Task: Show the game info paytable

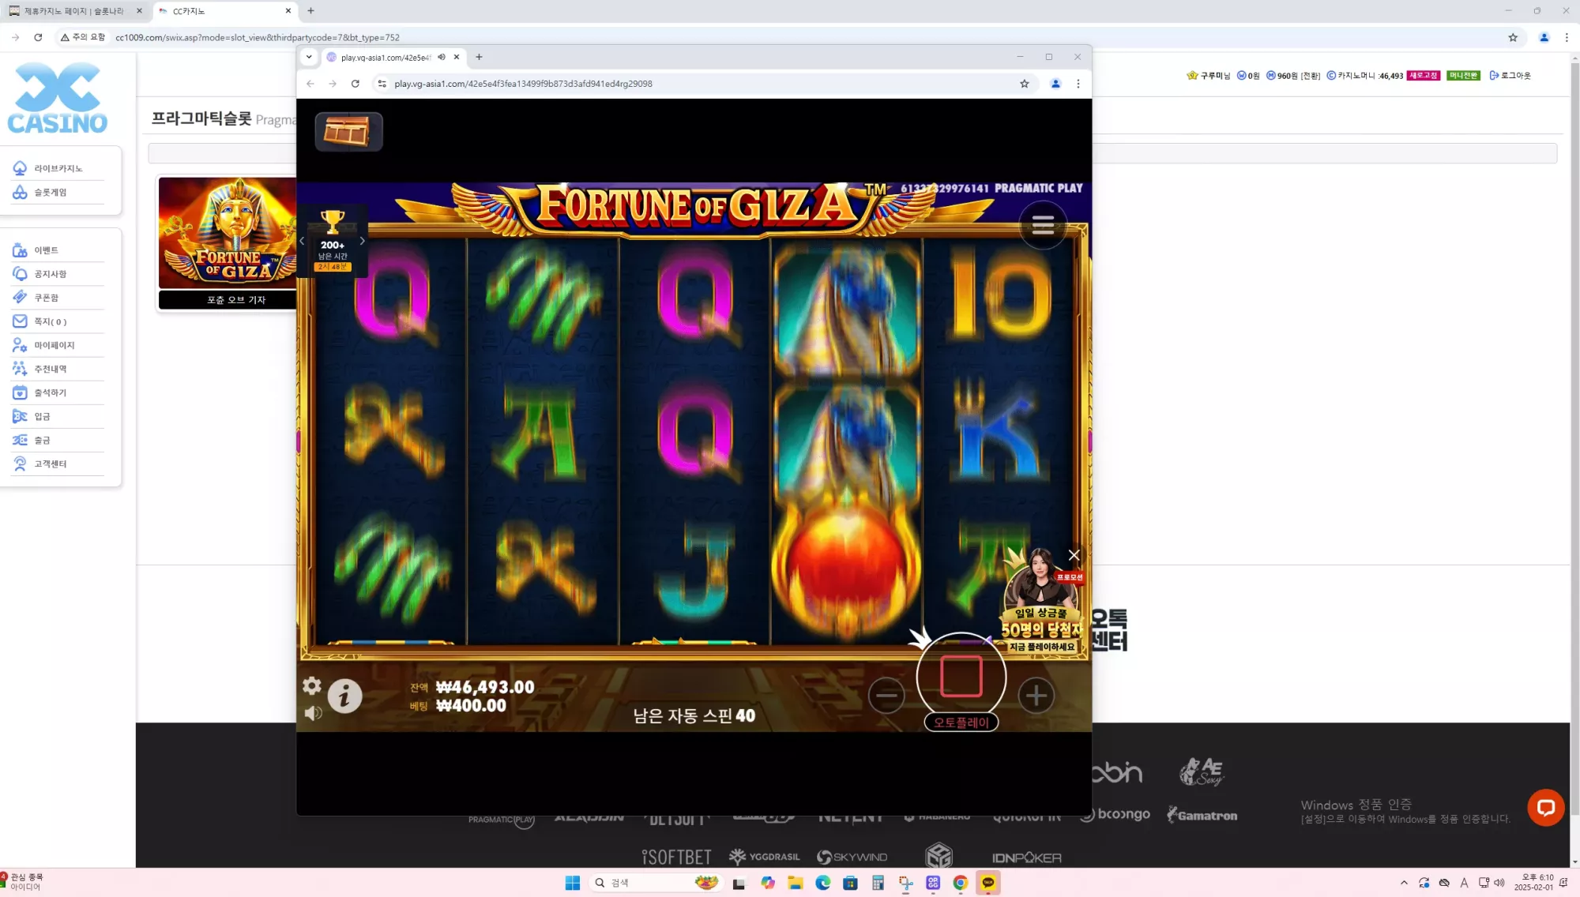Action: point(344,696)
